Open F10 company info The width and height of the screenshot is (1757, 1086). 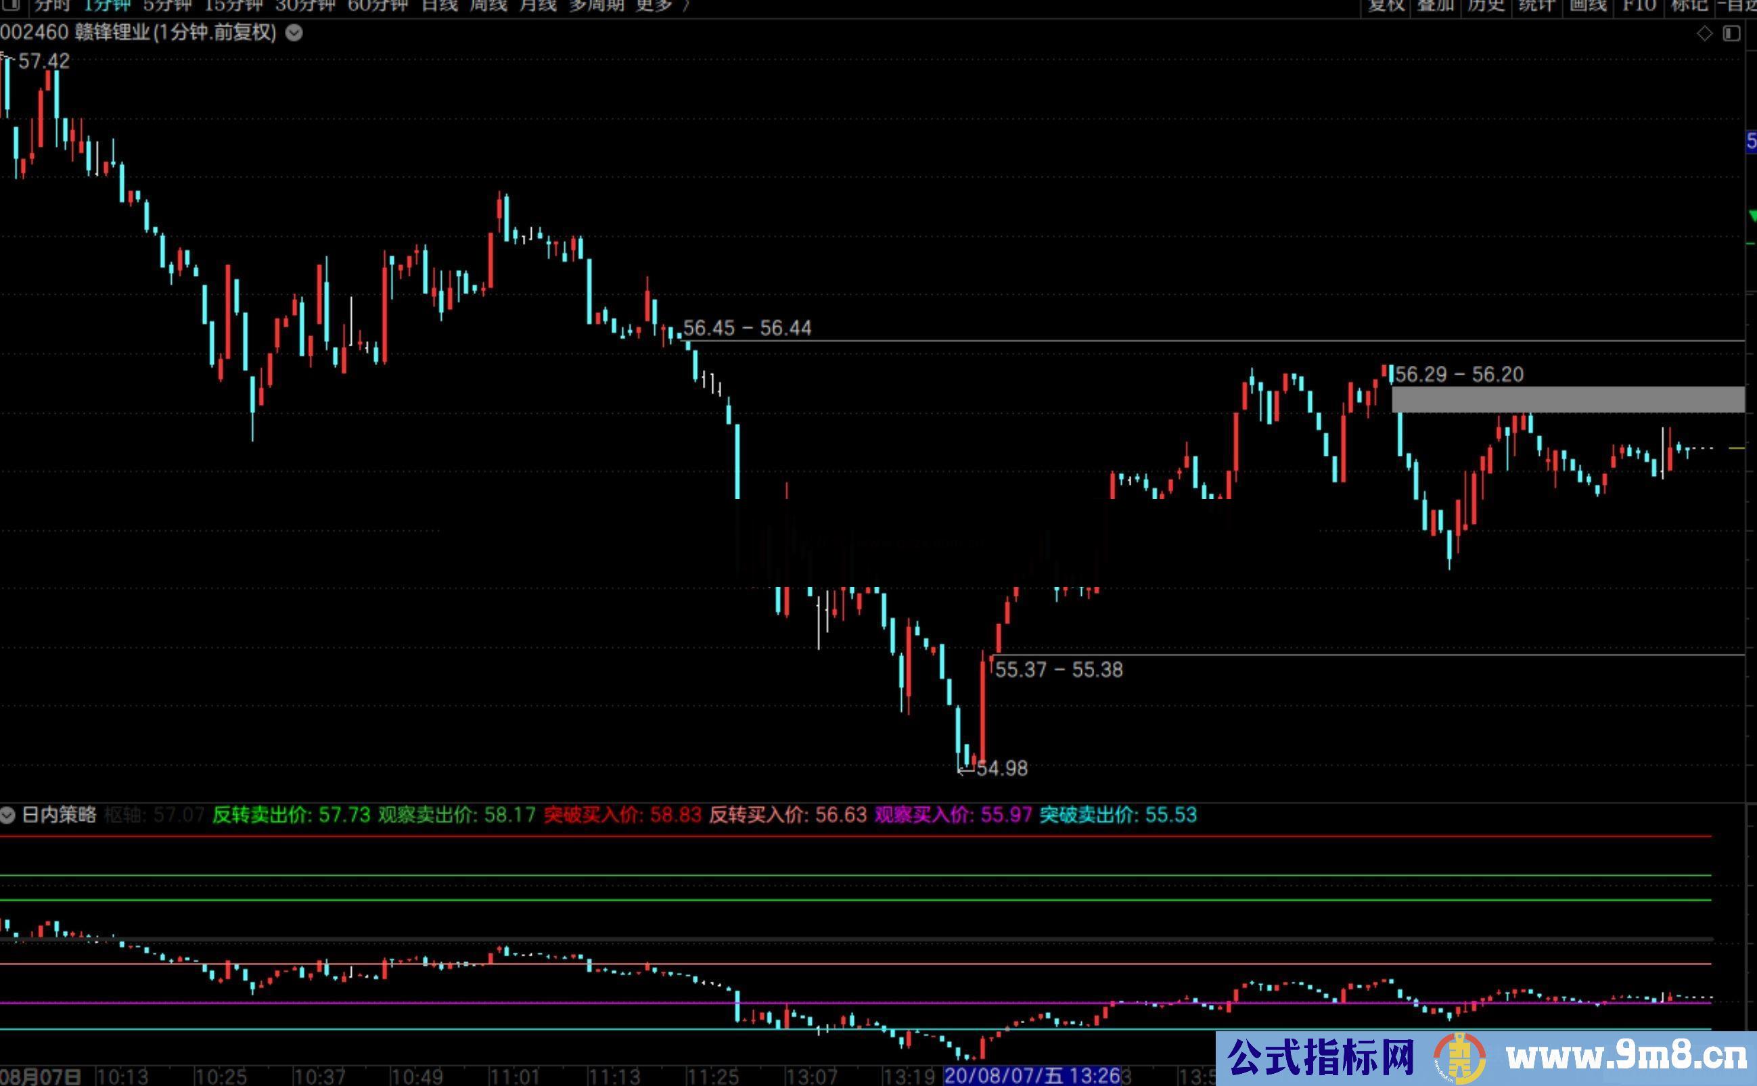pos(1639,5)
